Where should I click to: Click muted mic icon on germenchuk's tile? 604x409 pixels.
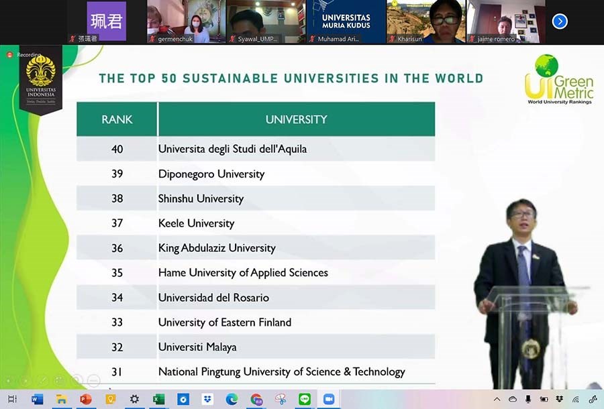coord(152,39)
